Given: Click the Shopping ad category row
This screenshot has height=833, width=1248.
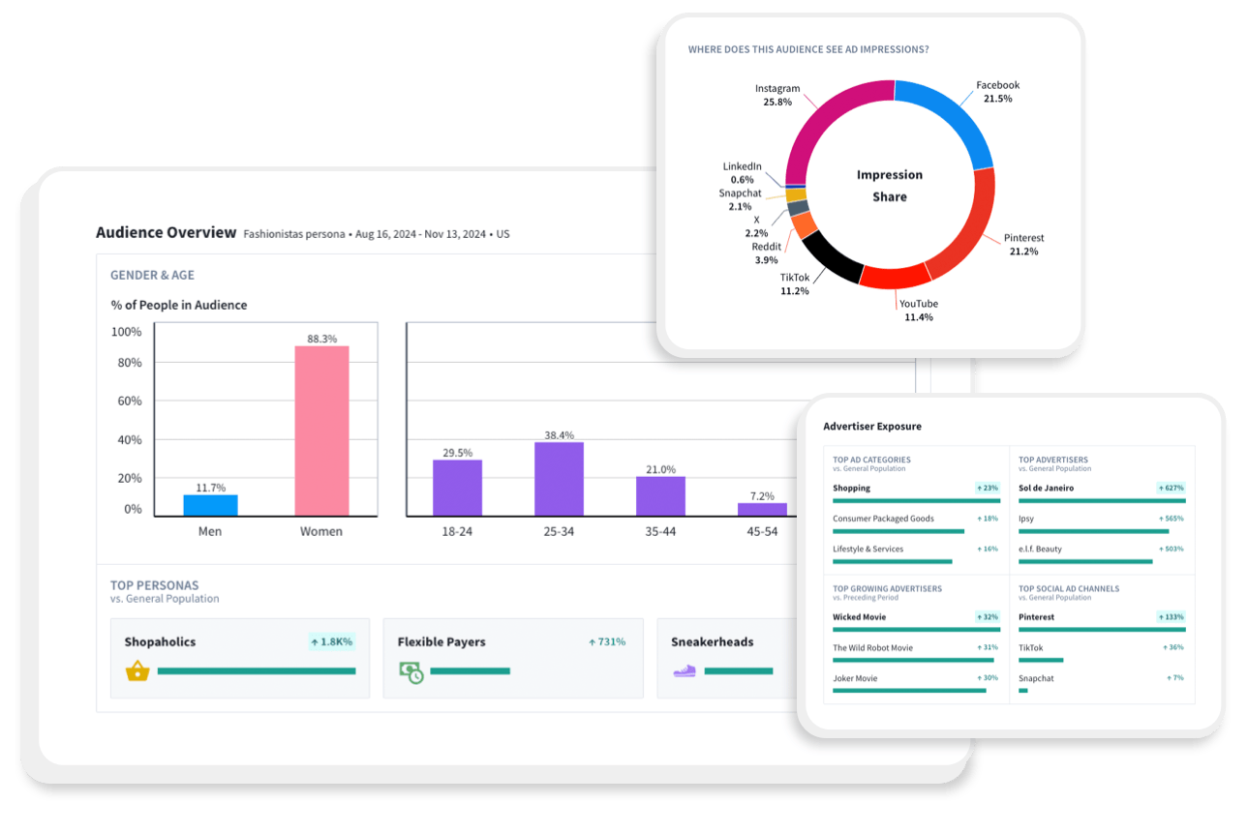Looking at the screenshot, I should (x=916, y=492).
